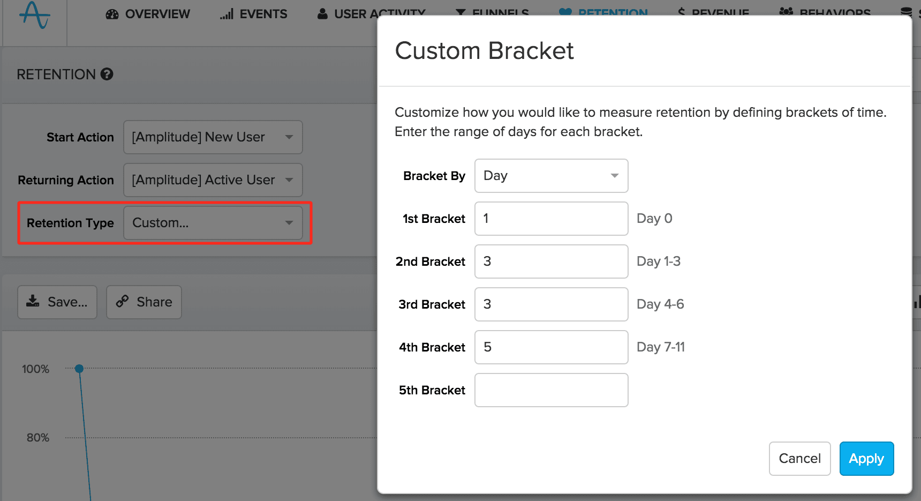
Task: Open the Bracket By dropdown
Action: [x=551, y=176]
